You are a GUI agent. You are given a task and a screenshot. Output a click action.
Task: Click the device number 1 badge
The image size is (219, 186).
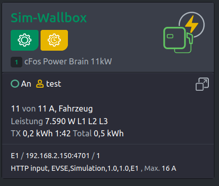[16, 62]
